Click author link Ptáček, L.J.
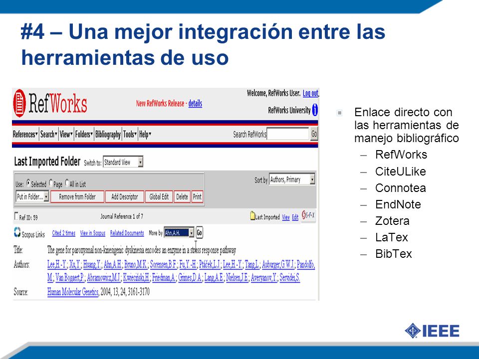Image resolution: width=479 pixels, height=359 pixels. (x=210, y=264)
